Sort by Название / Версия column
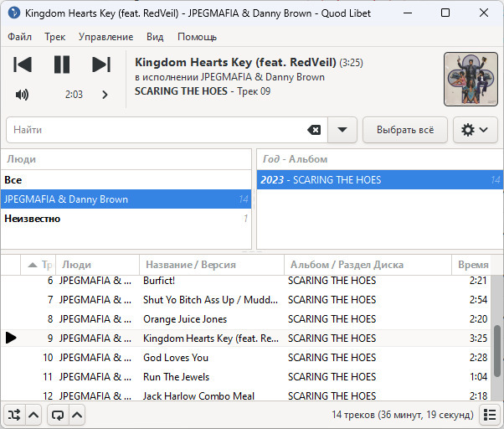 [x=212, y=265]
